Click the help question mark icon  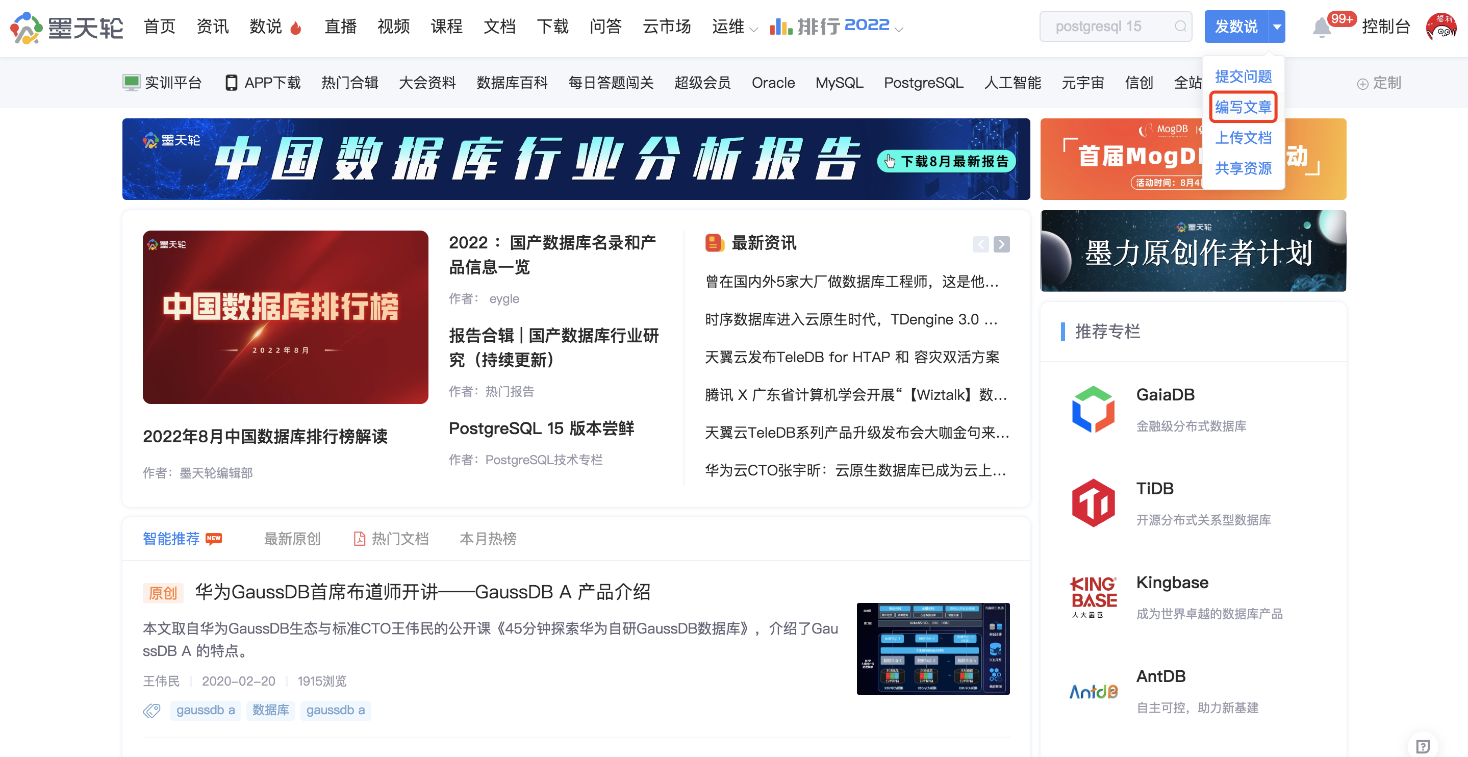[1423, 746]
